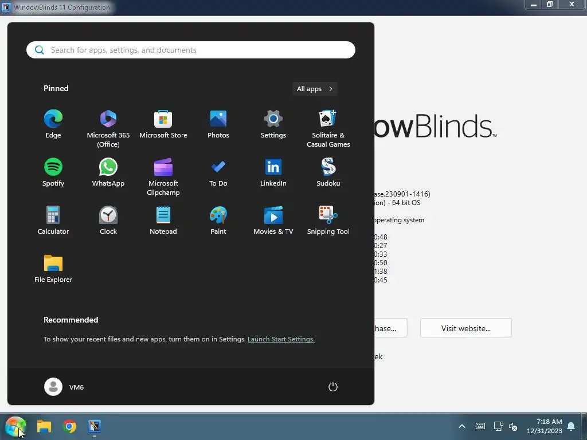Click the partly hidden purchase button in WindowBlinds
This screenshot has width=587, height=440.
click(x=390, y=328)
